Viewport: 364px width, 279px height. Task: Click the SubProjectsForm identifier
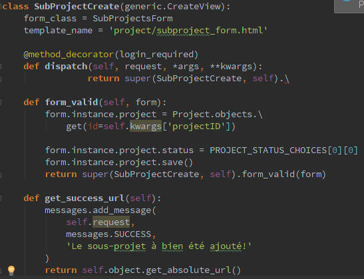click(133, 19)
